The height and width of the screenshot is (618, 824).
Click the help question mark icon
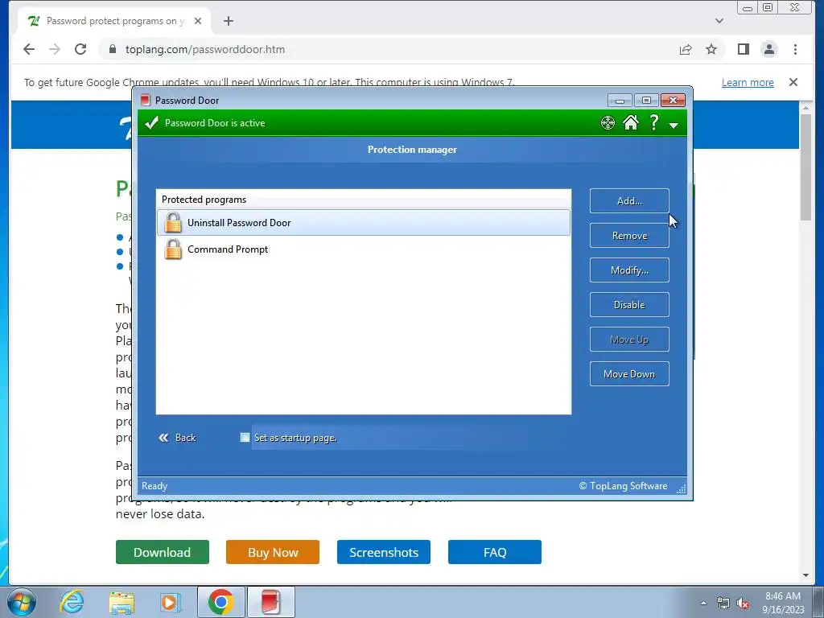(653, 122)
